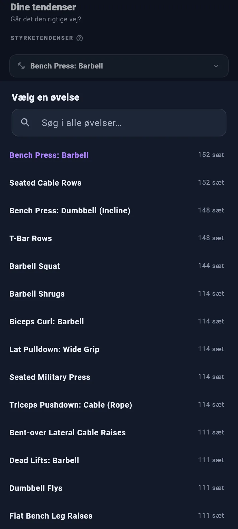Click the dumbbell icon in exercise selector

pyautogui.click(x=21, y=66)
